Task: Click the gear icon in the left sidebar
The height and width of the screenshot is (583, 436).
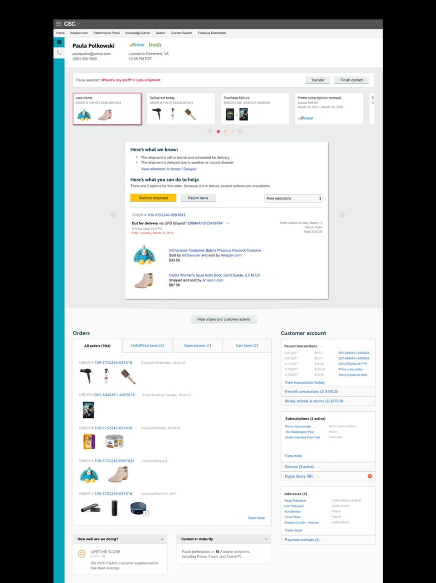Action: point(59,43)
